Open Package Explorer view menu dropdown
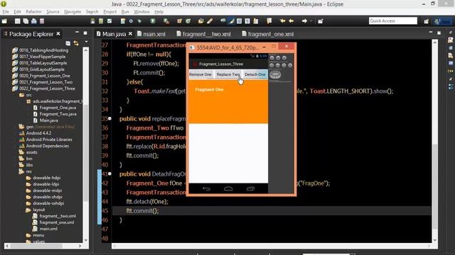455x255 pixels. click(86, 42)
